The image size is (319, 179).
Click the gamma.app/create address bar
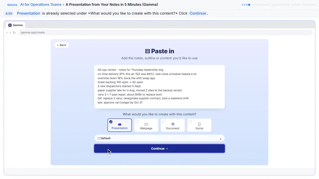(165, 33)
